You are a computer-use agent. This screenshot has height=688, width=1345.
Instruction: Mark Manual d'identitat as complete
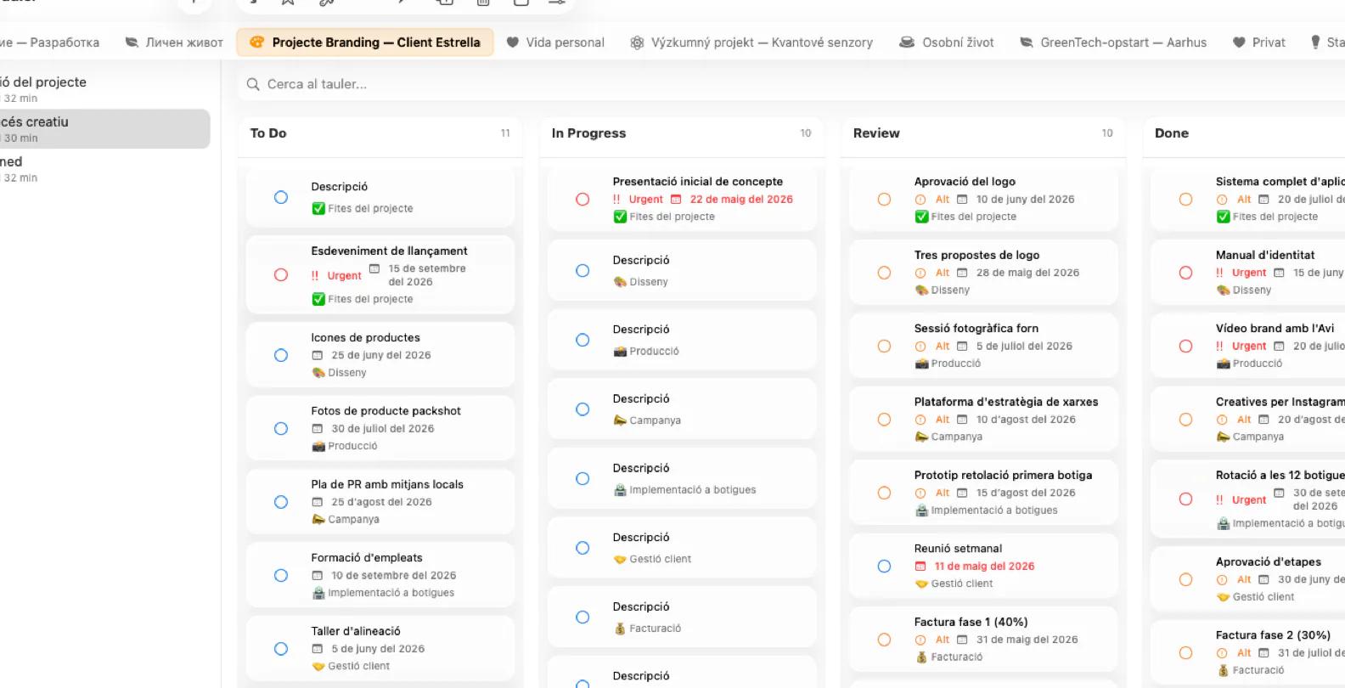tap(1185, 273)
